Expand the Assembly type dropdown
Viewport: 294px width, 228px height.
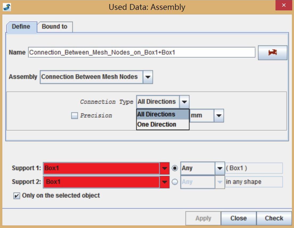(x=148, y=77)
